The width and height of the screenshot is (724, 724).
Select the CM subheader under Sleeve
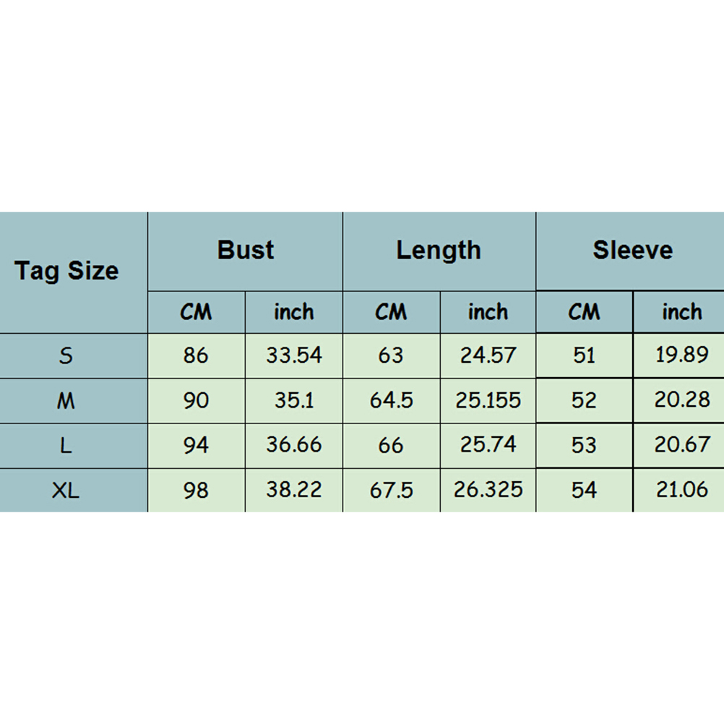[584, 312]
